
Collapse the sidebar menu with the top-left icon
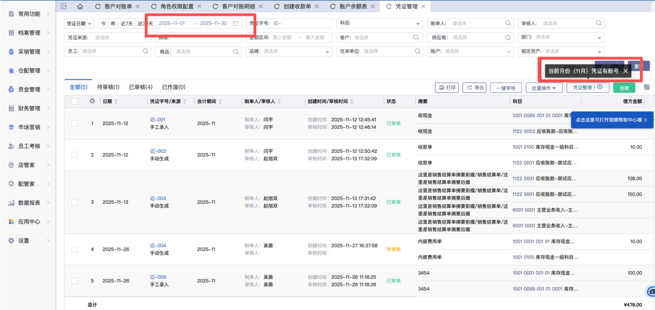(x=64, y=7)
